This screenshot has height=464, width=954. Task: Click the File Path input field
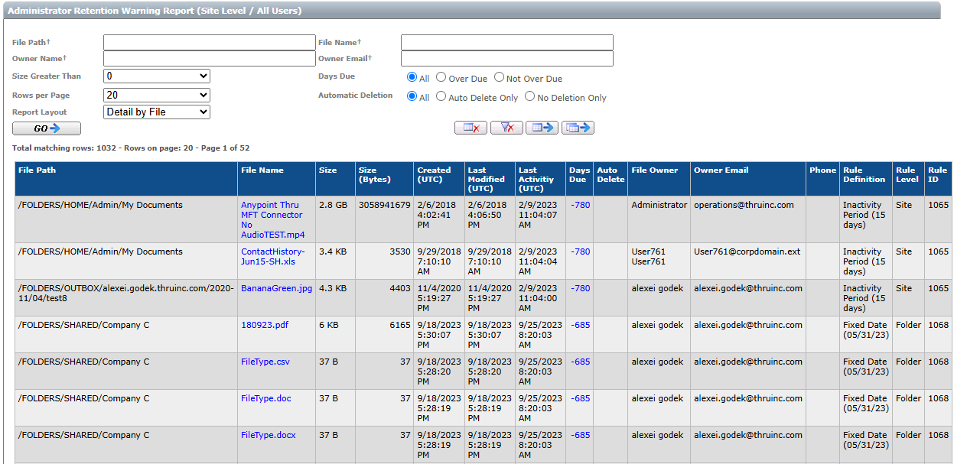(210, 42)
